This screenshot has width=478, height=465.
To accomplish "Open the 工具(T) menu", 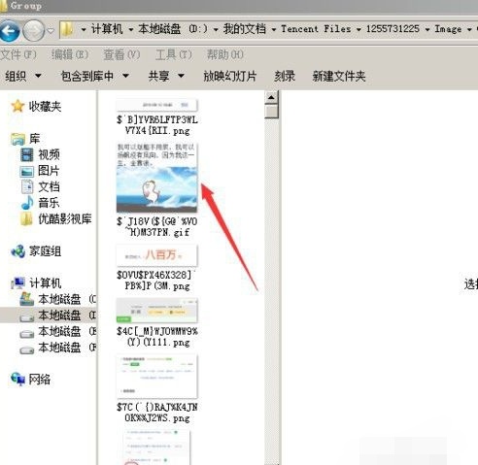I will click(x=174, y=54).
